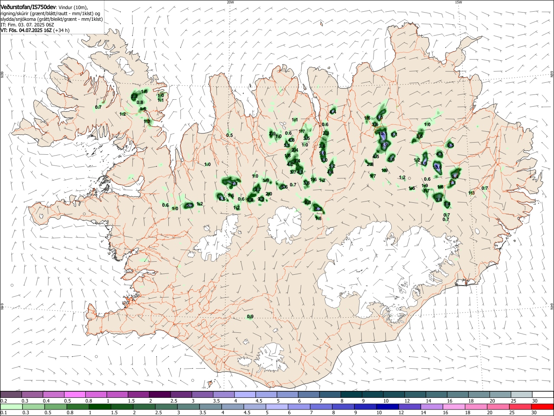The width and height of the screenshot is (554, 416).
Task: Click the '0.5' value in northwest Iceland
Action: click(x=229, y=135)
